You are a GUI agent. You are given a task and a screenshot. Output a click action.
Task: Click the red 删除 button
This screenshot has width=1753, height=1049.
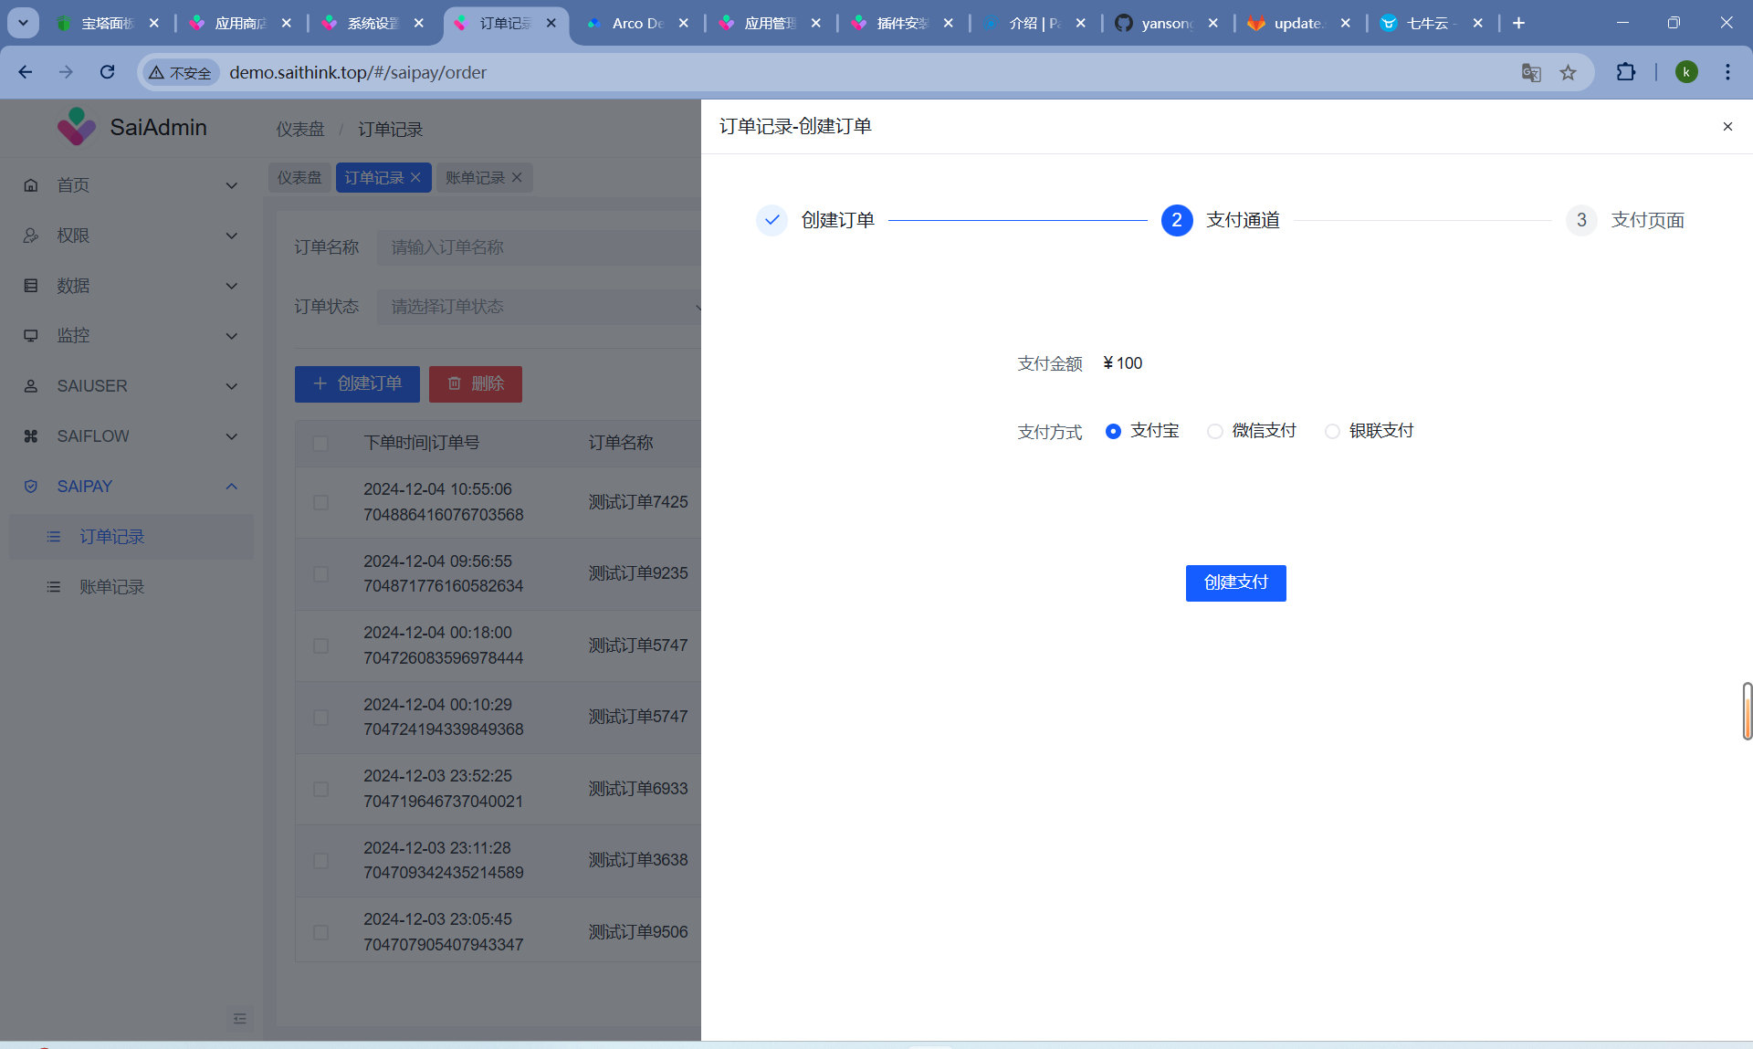[475, 384]
